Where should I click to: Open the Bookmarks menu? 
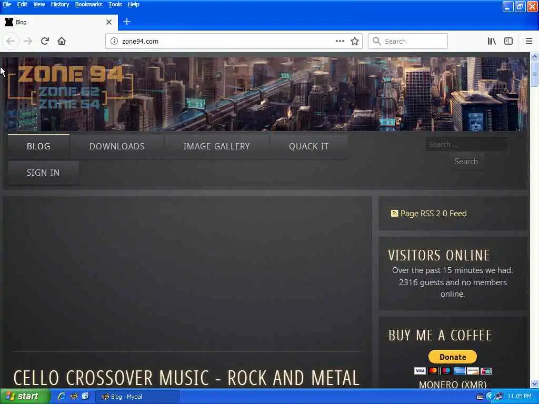pos(88,4)
